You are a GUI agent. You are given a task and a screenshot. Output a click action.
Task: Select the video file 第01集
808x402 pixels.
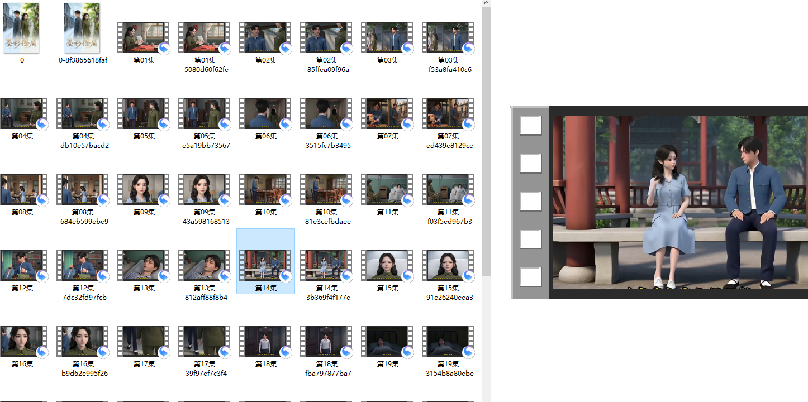pyautogui.click(x=144, y=37)
